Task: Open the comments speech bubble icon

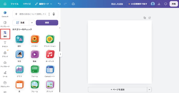Action: [x=165, y=4]
